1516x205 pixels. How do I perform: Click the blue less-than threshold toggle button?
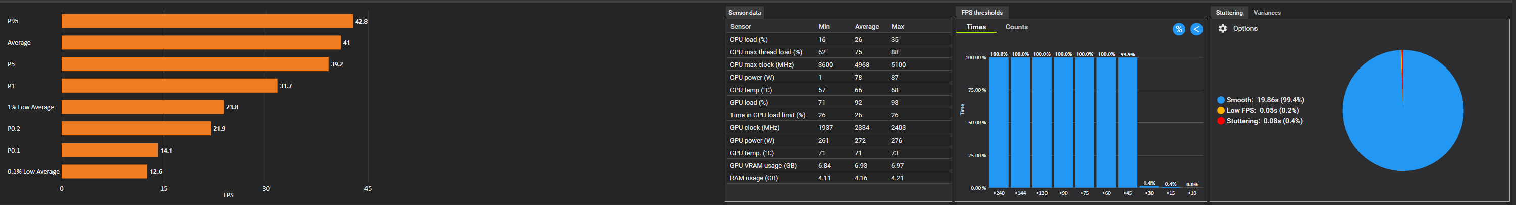pos(1196,29)
